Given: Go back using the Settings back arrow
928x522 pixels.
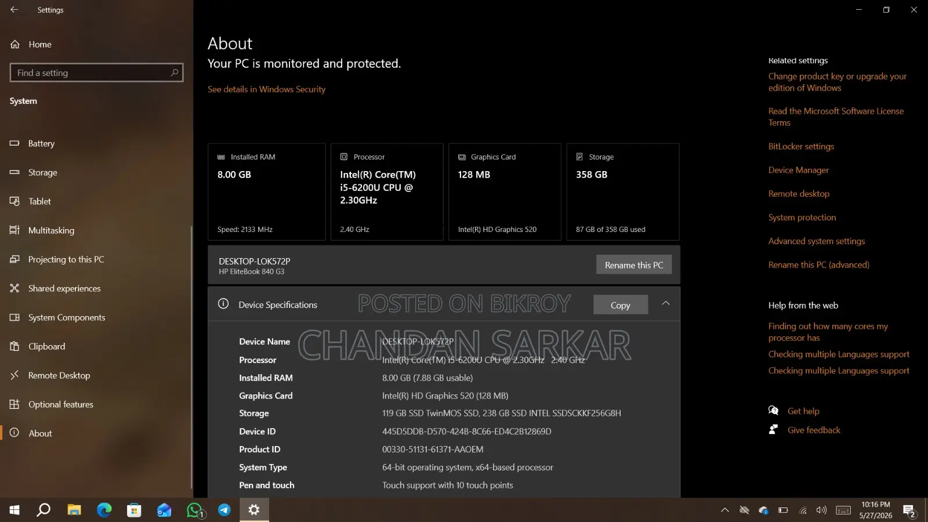Looking at the screenshot, I should point(14,10).
